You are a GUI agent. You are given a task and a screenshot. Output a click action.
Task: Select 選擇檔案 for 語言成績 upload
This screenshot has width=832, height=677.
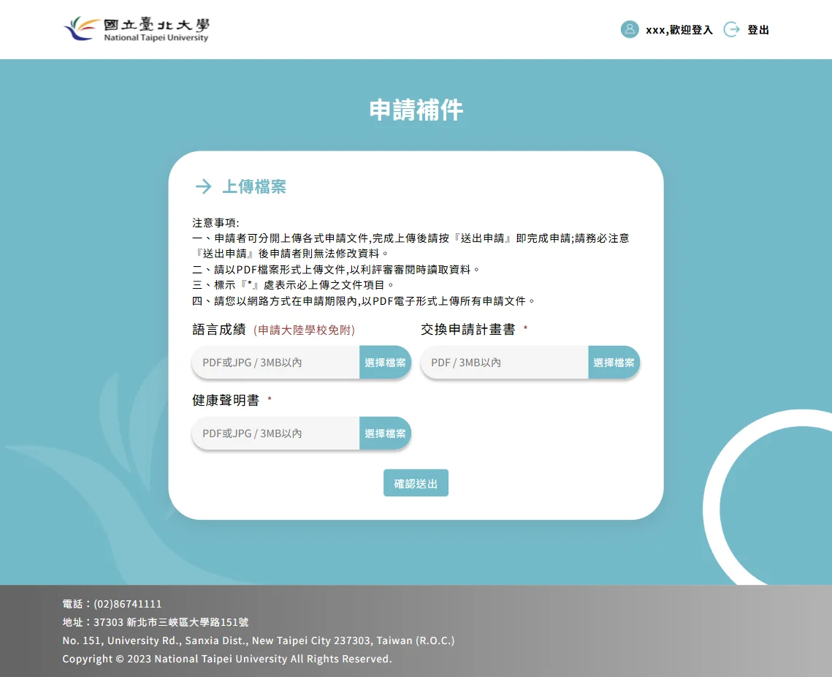pos(385,362)
